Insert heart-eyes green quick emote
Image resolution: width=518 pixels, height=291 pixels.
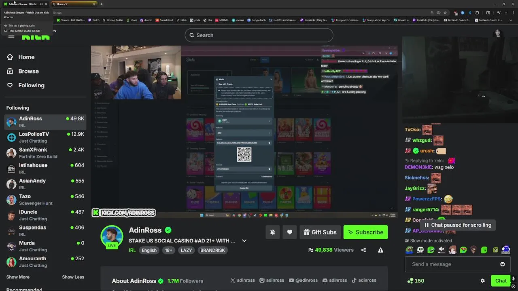pyautogui.click(x=463, y=250)
